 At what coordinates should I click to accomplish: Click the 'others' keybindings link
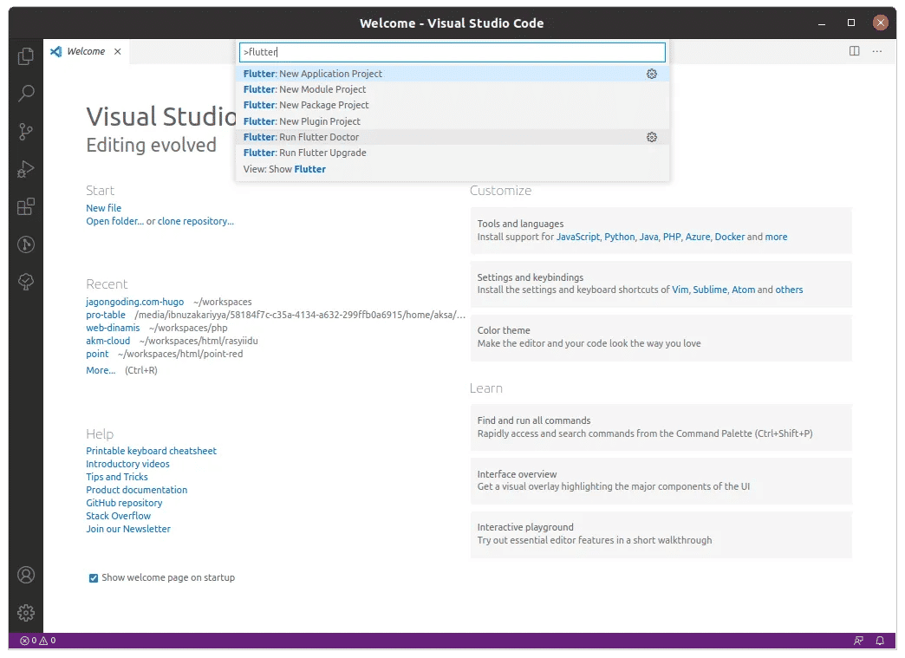[789, 290]
